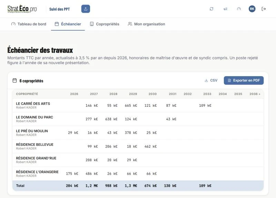Click 146 k€ in Carré des Arts row
Image resolution: width=276 pixels, height=198 pixels.
92,105
